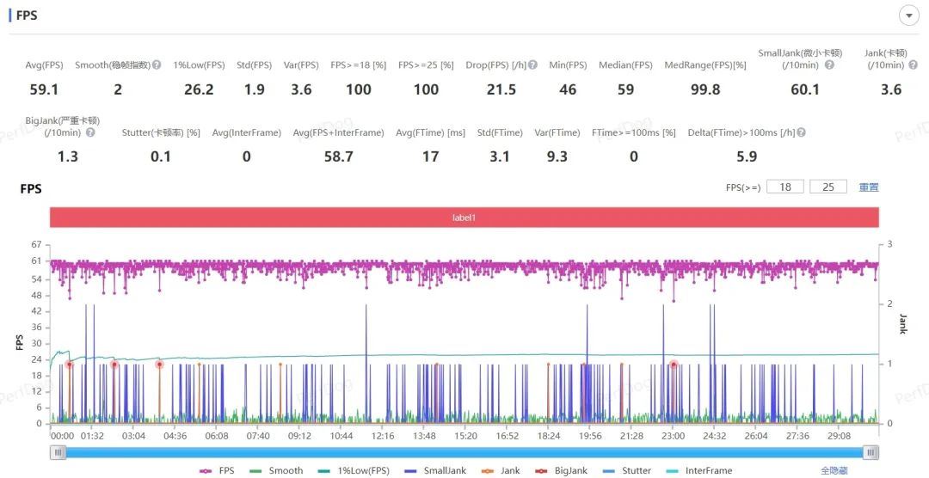Toggle FPS series in chart legend

[x=218, y=470]
